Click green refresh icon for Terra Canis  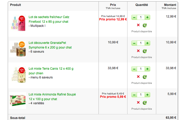click(x=145, y=77)
